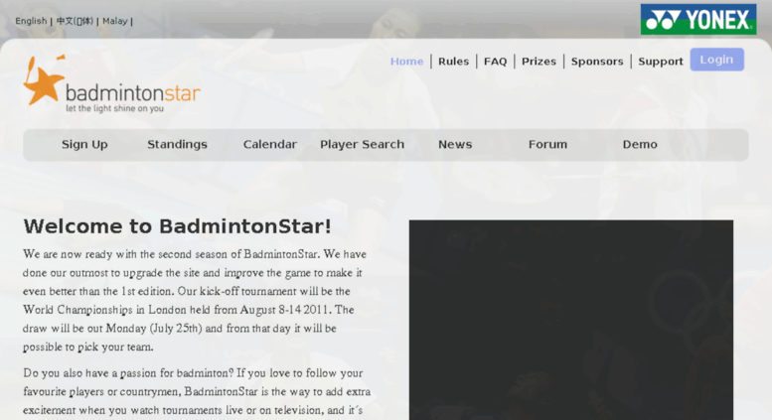772x420 pixels.
Task: Open the Demo tab
Action: click(640, 145)
